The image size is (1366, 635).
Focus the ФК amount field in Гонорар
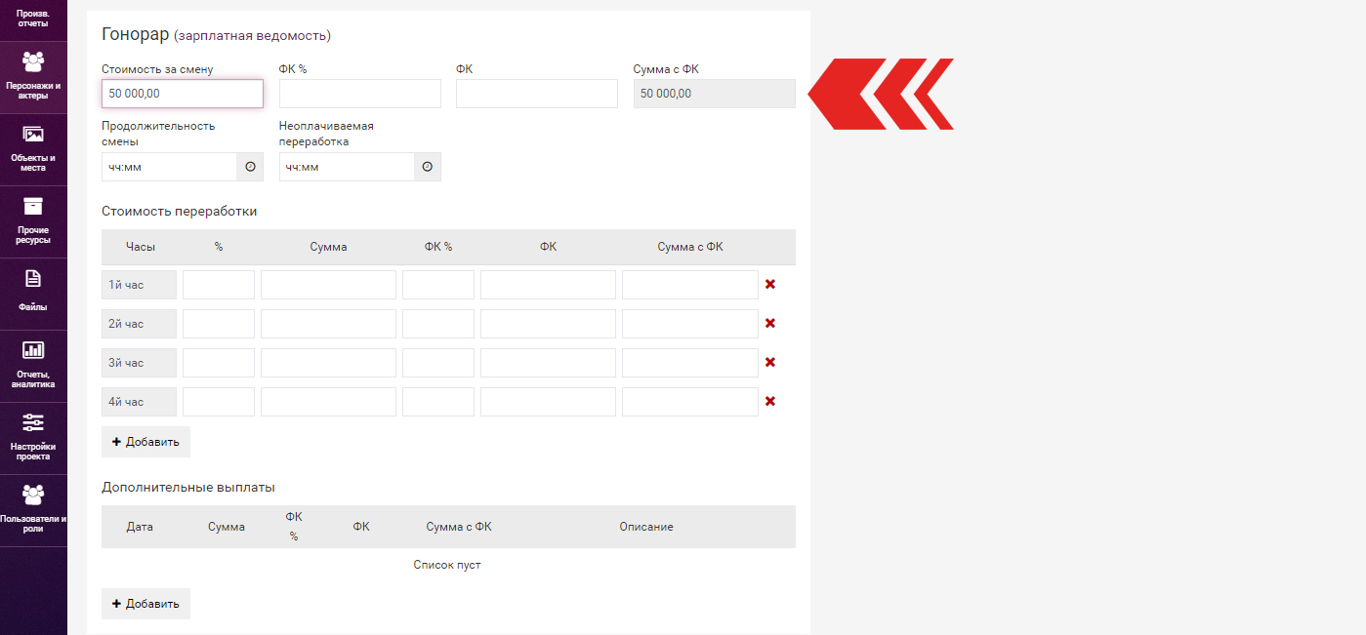coord(537,94)
